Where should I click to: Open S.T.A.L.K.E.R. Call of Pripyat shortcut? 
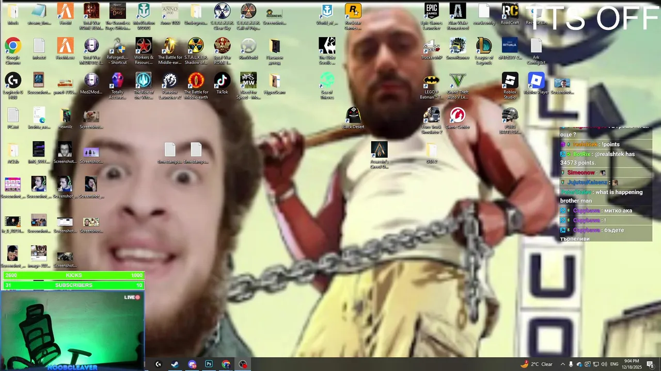click(248, 16)
